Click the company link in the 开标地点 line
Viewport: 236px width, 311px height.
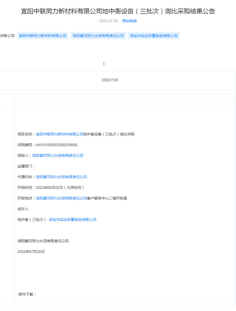61,198
